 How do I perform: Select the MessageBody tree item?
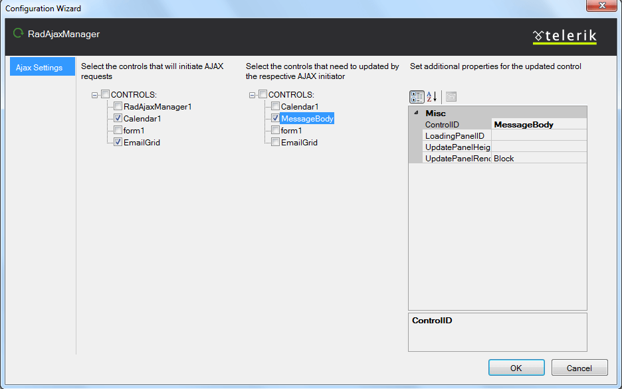(307, 118)
